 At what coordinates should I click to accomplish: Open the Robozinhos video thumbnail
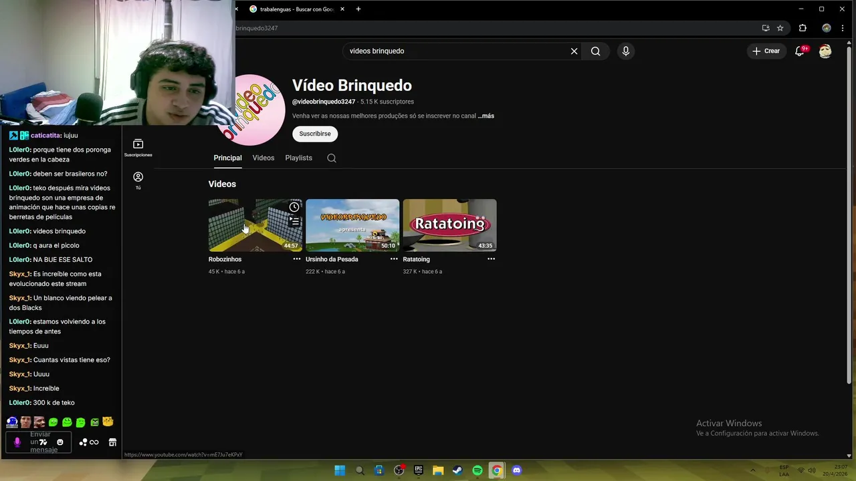click(255, 225)
